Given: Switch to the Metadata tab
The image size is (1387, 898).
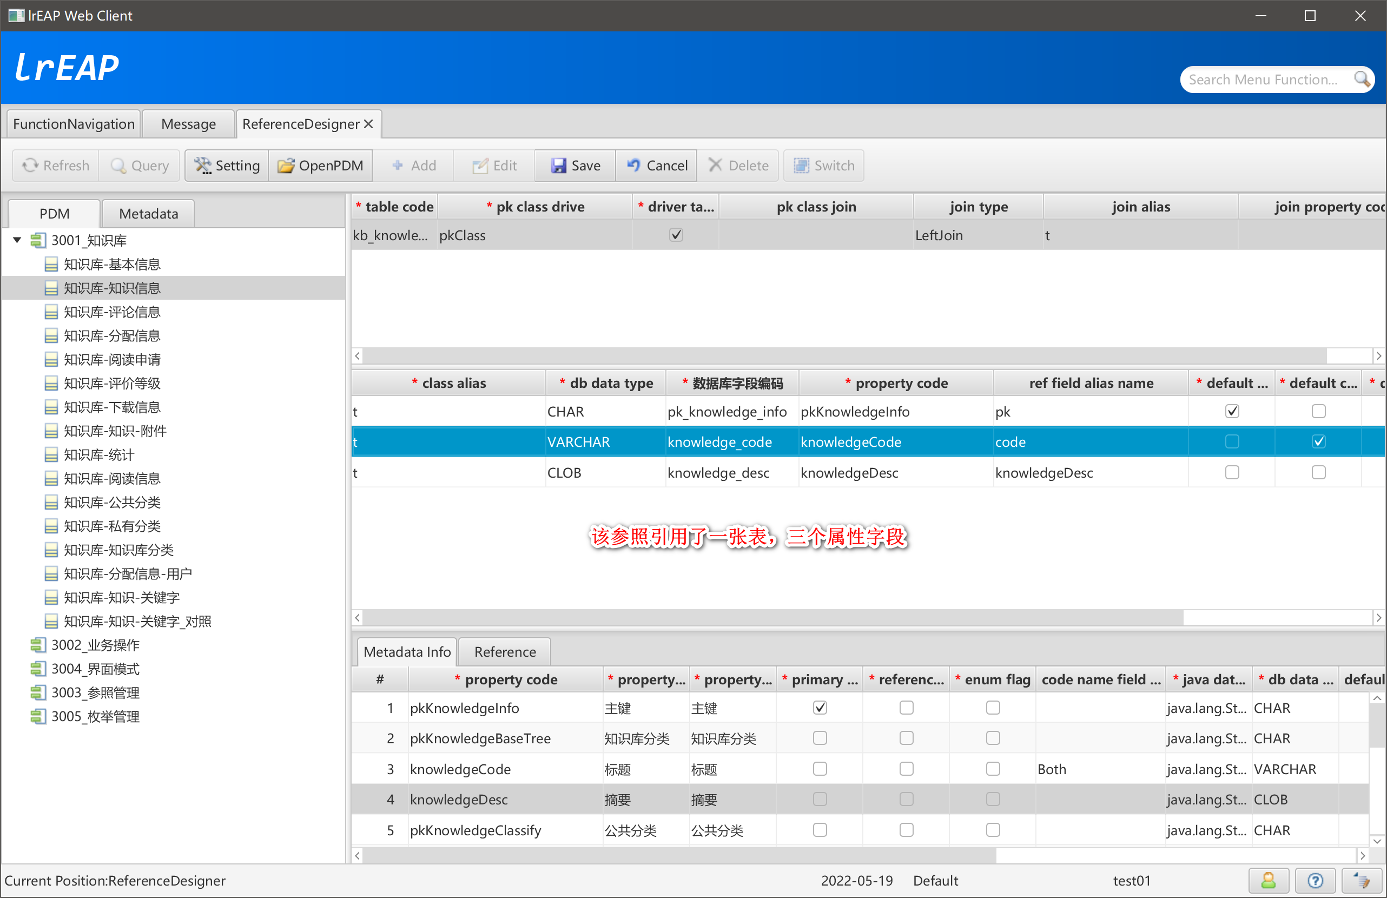Looking at the screenshot, I should (x=148, y=213).
